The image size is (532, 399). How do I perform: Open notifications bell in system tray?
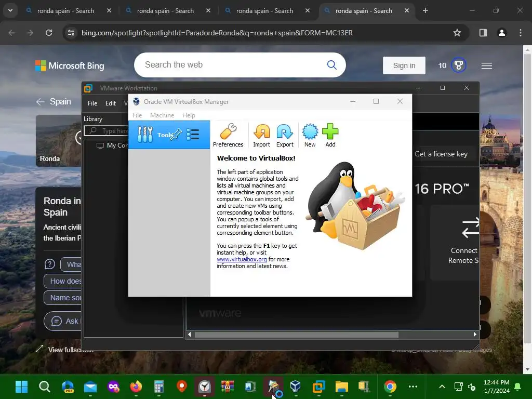[518, 387]
